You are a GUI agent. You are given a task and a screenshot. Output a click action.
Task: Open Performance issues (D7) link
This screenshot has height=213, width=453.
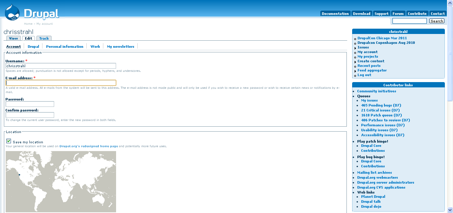(383, 125)
